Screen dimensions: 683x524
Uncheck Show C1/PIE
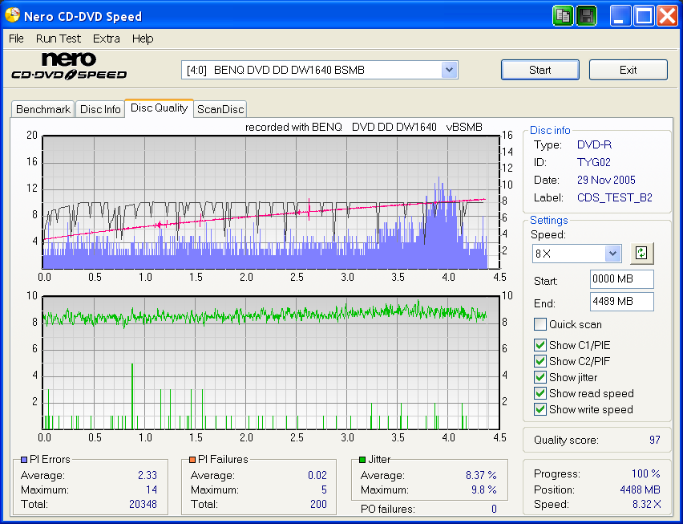point(540,345)
